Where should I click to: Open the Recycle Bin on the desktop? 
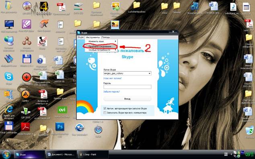[250, 131]
